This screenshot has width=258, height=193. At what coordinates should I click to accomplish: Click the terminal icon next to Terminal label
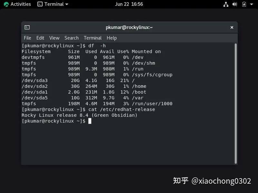(40, 4)
